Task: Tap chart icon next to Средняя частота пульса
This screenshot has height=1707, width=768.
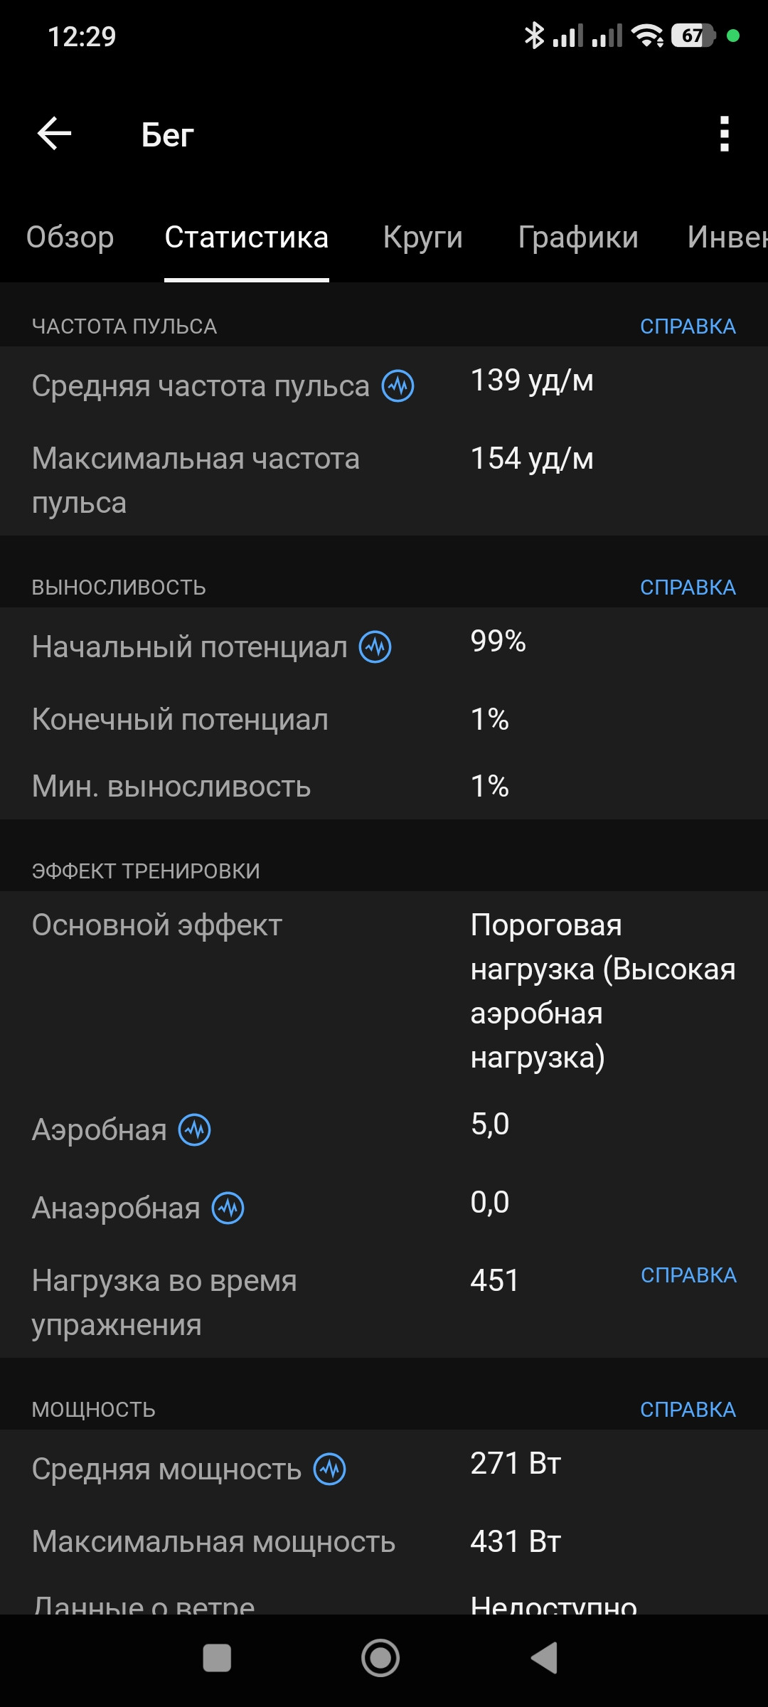Action: click(x=398, y=386)
